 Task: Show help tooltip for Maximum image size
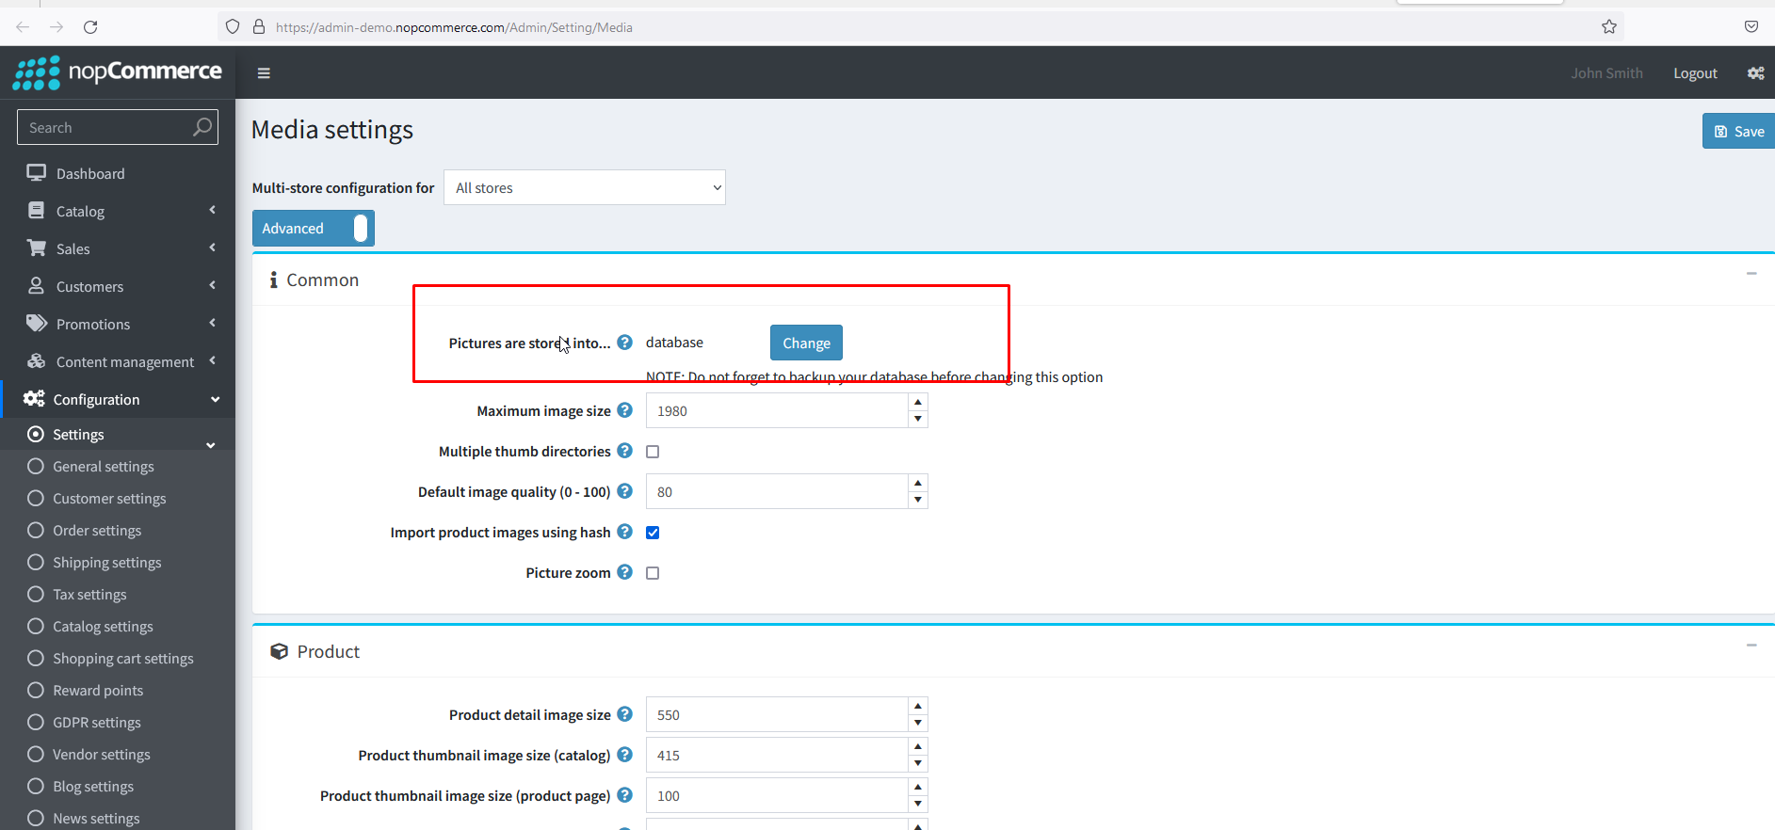(x=624, y=410)
